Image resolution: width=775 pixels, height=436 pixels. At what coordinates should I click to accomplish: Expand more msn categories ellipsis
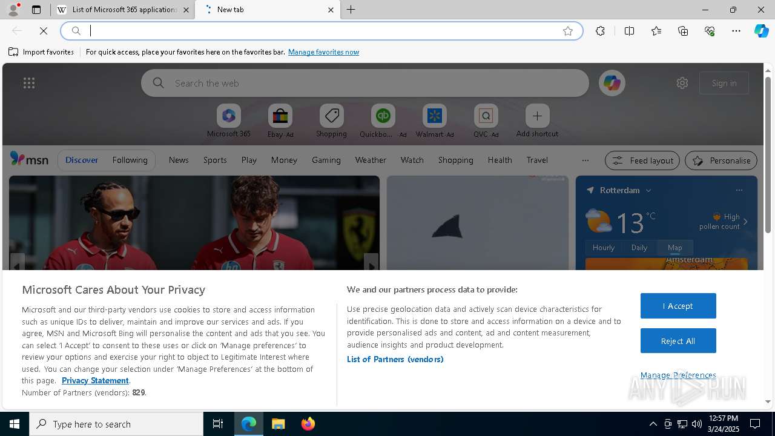click(x=585, y=160)
